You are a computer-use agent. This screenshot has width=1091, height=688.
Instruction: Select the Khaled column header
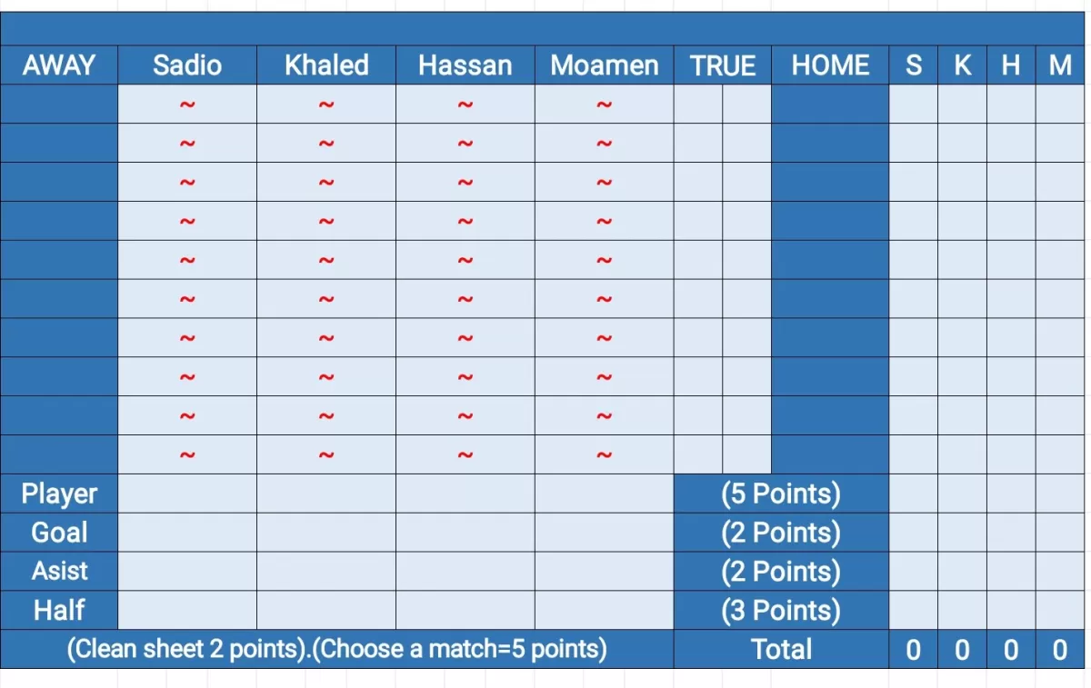(x=326, y=65)
